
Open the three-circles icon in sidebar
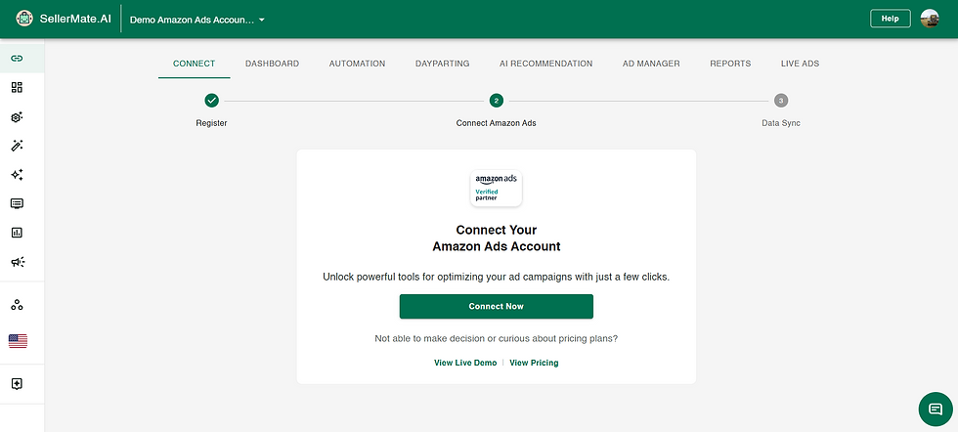pos(18,305)
